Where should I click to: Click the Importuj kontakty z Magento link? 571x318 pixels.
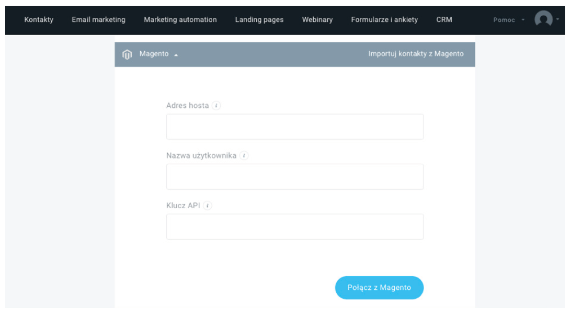pyautogui.click(x=416, y=54)
